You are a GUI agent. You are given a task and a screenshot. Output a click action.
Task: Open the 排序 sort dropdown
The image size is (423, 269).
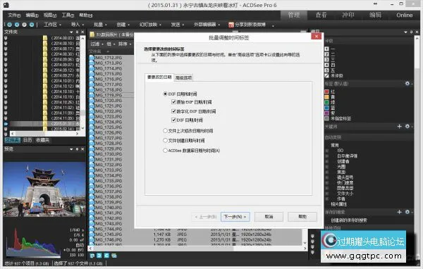(x=125, y=44)
